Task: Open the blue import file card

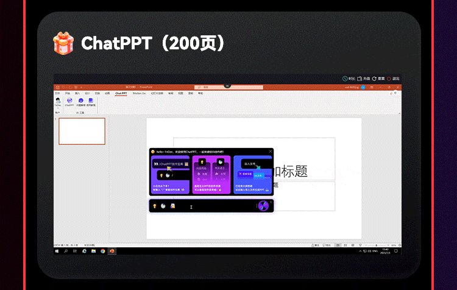Action: pos(253,175)
